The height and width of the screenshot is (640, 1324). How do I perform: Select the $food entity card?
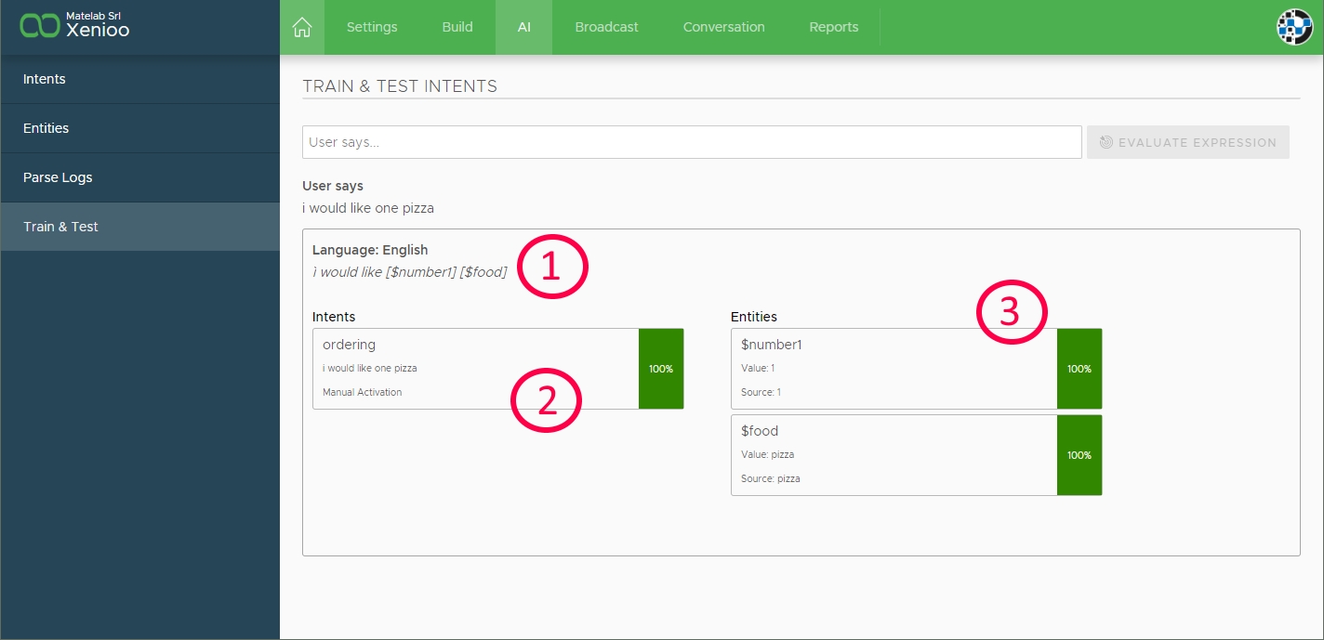[893, 455]
